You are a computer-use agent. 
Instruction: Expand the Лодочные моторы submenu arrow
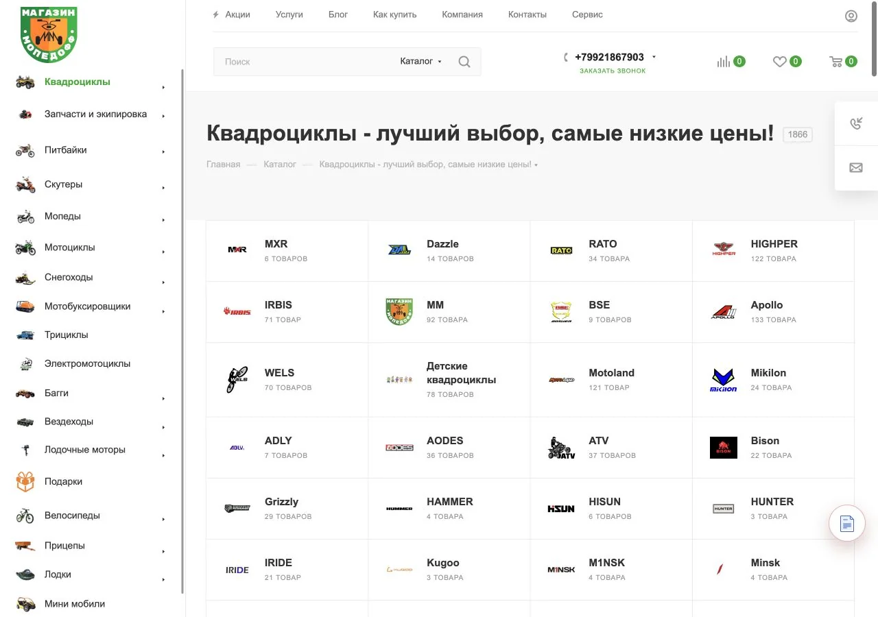(163, 455)
